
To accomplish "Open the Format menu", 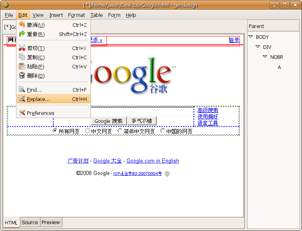I will (77, 15).
